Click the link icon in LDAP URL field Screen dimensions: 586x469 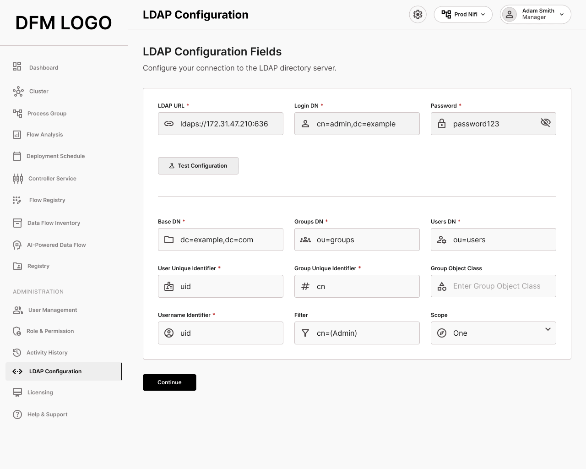pos(169,124)
